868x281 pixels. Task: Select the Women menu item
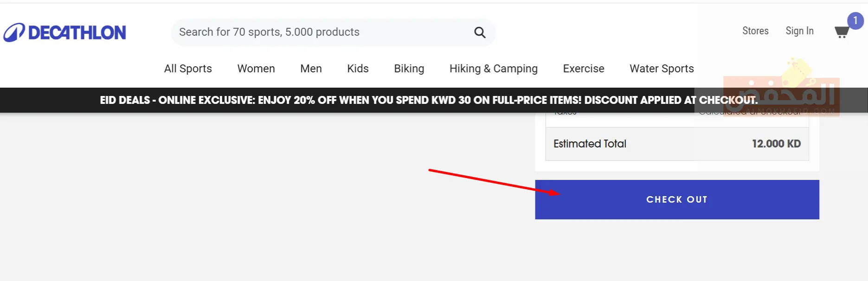(x=256, y=69)
